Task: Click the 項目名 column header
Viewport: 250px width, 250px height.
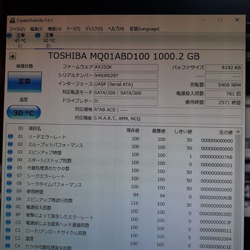Action: tap(34, 128)
